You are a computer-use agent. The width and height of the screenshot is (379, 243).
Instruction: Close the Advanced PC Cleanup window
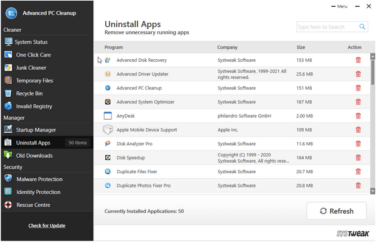click(x=368, y=6)
